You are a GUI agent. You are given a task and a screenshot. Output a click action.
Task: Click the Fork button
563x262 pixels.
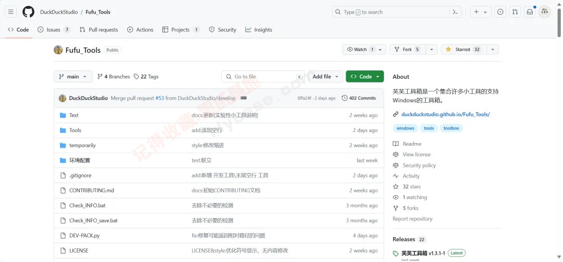coord(408,50)
